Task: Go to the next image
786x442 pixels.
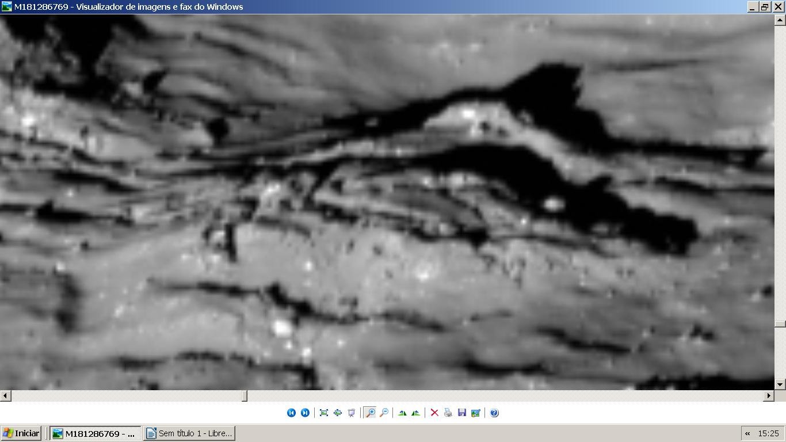Action: pos(305,413)
